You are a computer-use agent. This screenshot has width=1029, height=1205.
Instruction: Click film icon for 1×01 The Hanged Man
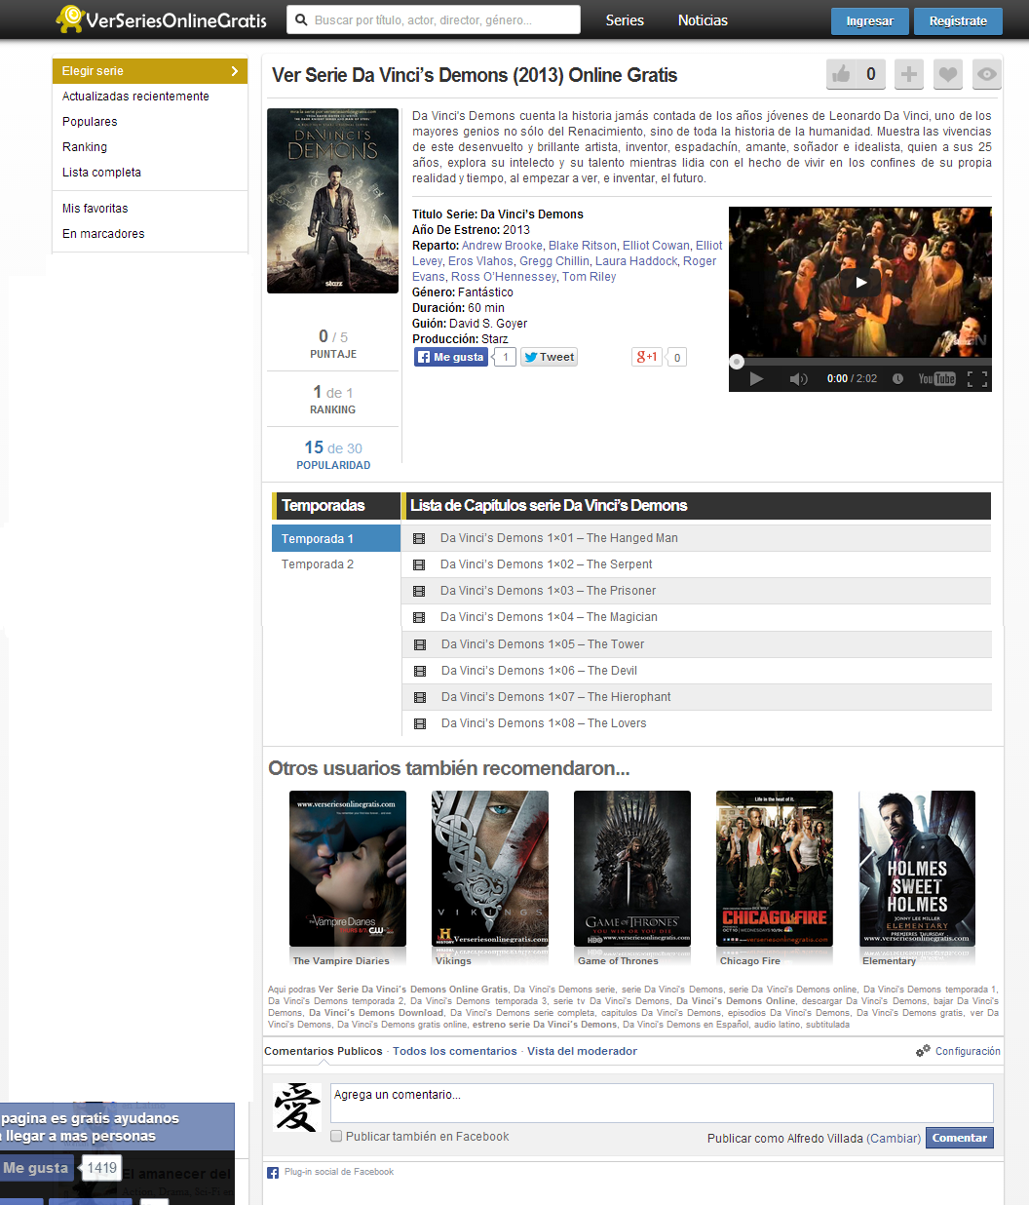tap(419, 538)
